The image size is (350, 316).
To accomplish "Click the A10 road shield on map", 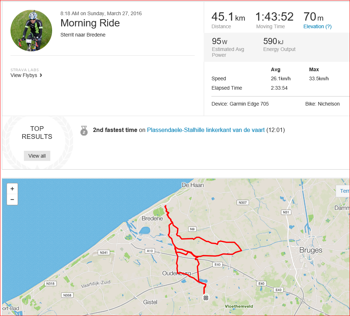I will pyautogui.click(x=149, y=251).
